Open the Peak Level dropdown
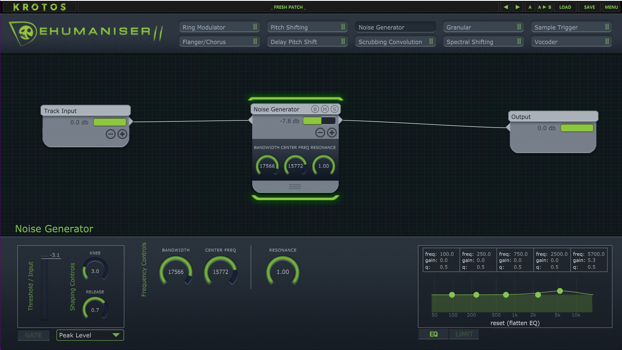622x350 pixels. click(90, 335)
